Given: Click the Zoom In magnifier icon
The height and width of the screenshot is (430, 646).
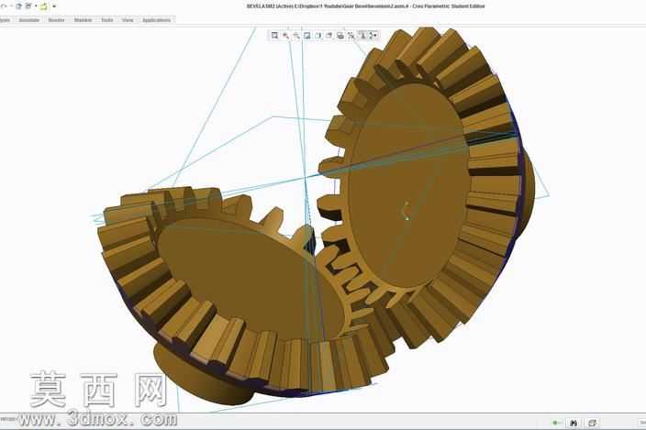Looking at the screenshot, I should (285, 36).
